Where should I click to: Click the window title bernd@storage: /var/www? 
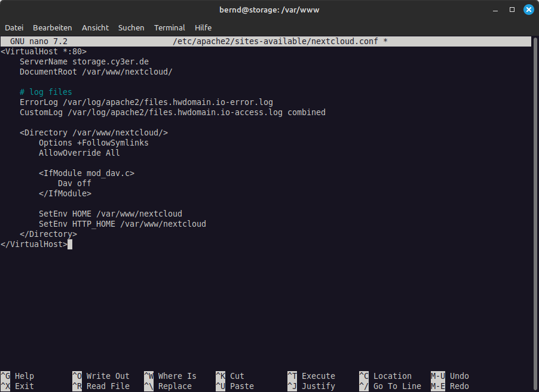[269, 10]
